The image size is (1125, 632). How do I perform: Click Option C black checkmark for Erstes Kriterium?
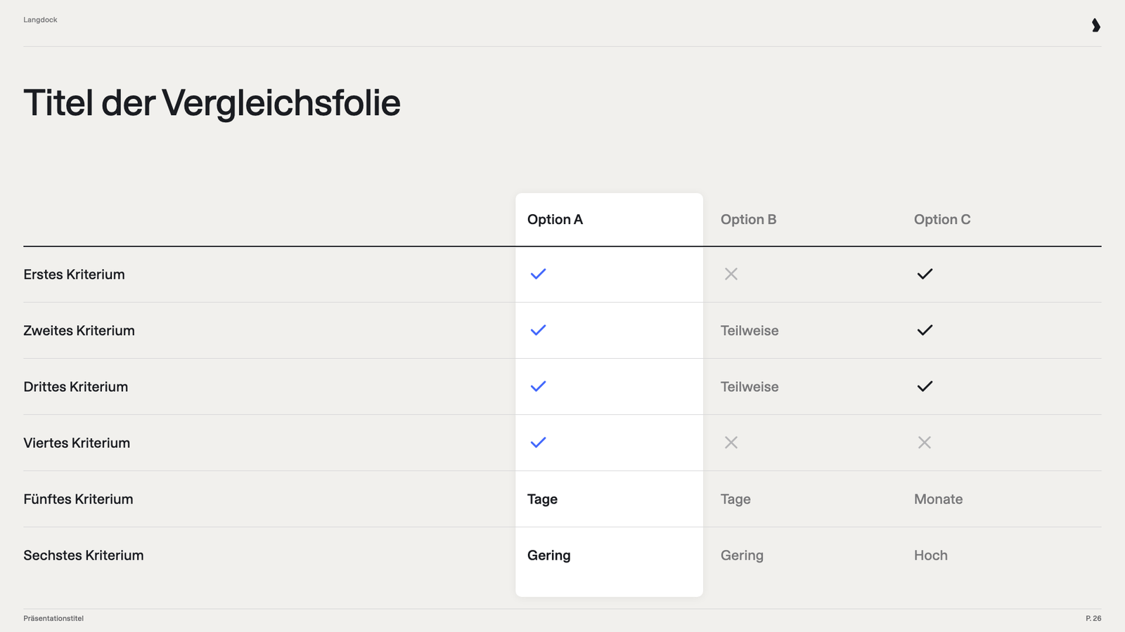925,274
